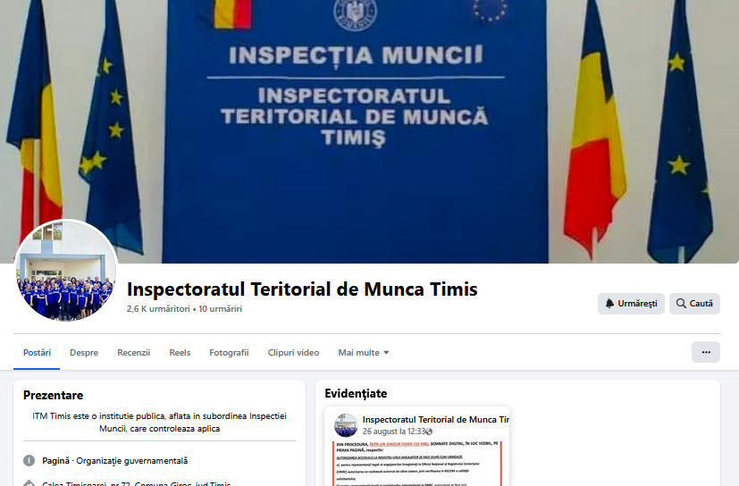Open the round profile picture

pos(65,271)
